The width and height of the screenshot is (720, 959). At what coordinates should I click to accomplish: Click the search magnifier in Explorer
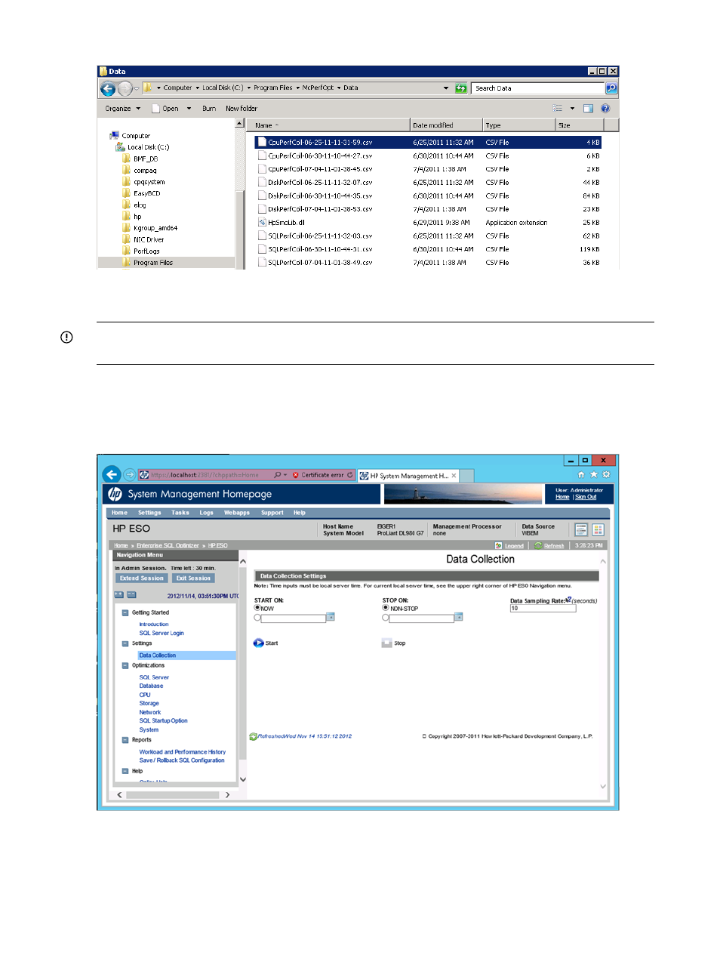pyautogui.click(x=611, y=88)
